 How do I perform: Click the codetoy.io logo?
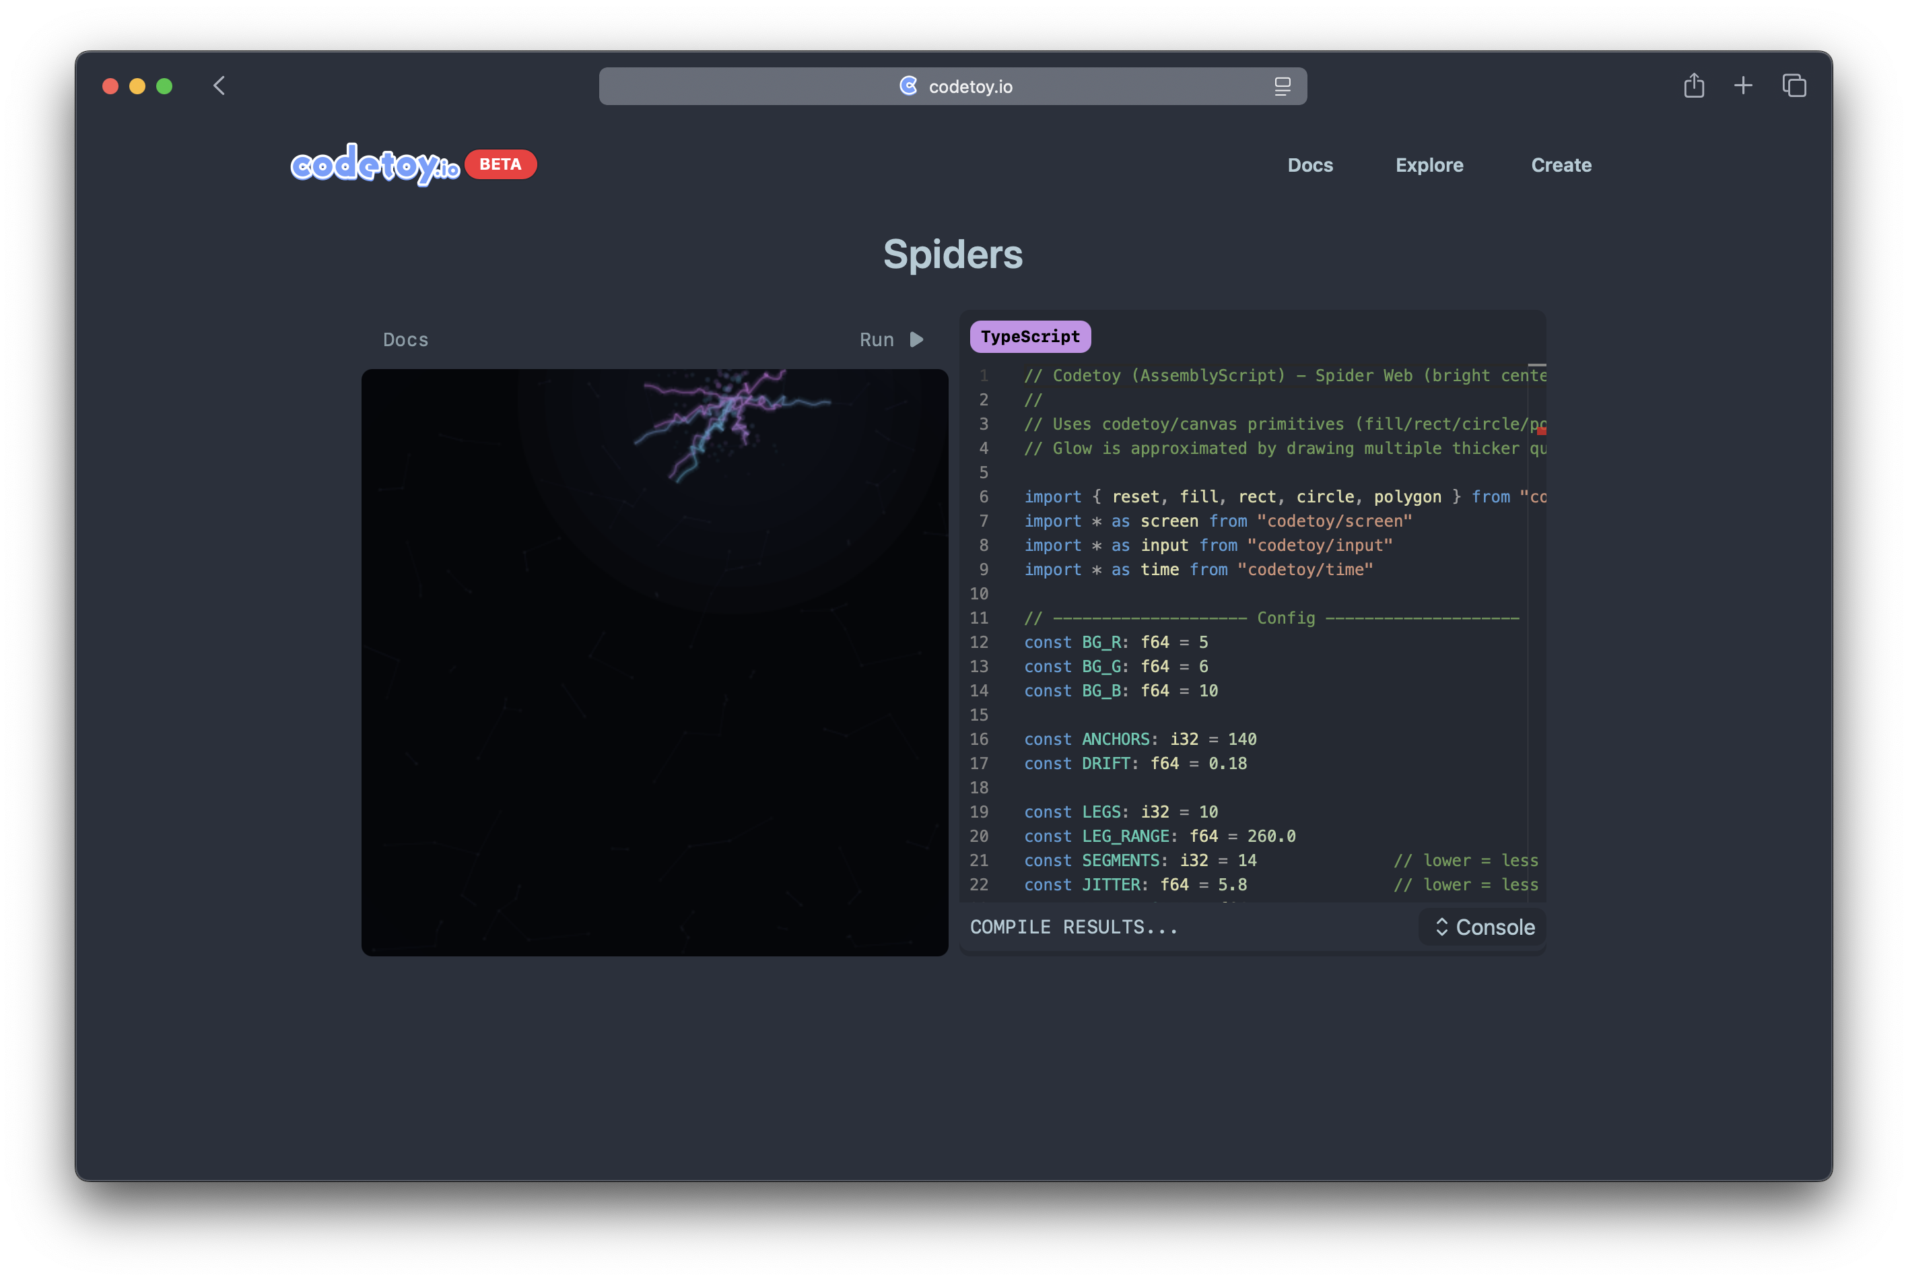pyautogui.click(x=375, y=166)
